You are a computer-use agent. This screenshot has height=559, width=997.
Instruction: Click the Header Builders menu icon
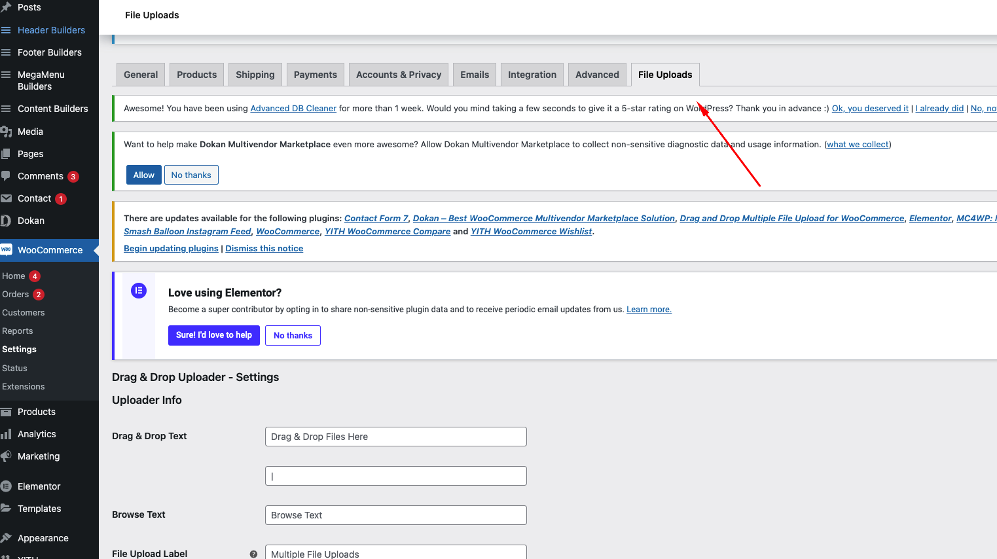(x=6, y=30)
